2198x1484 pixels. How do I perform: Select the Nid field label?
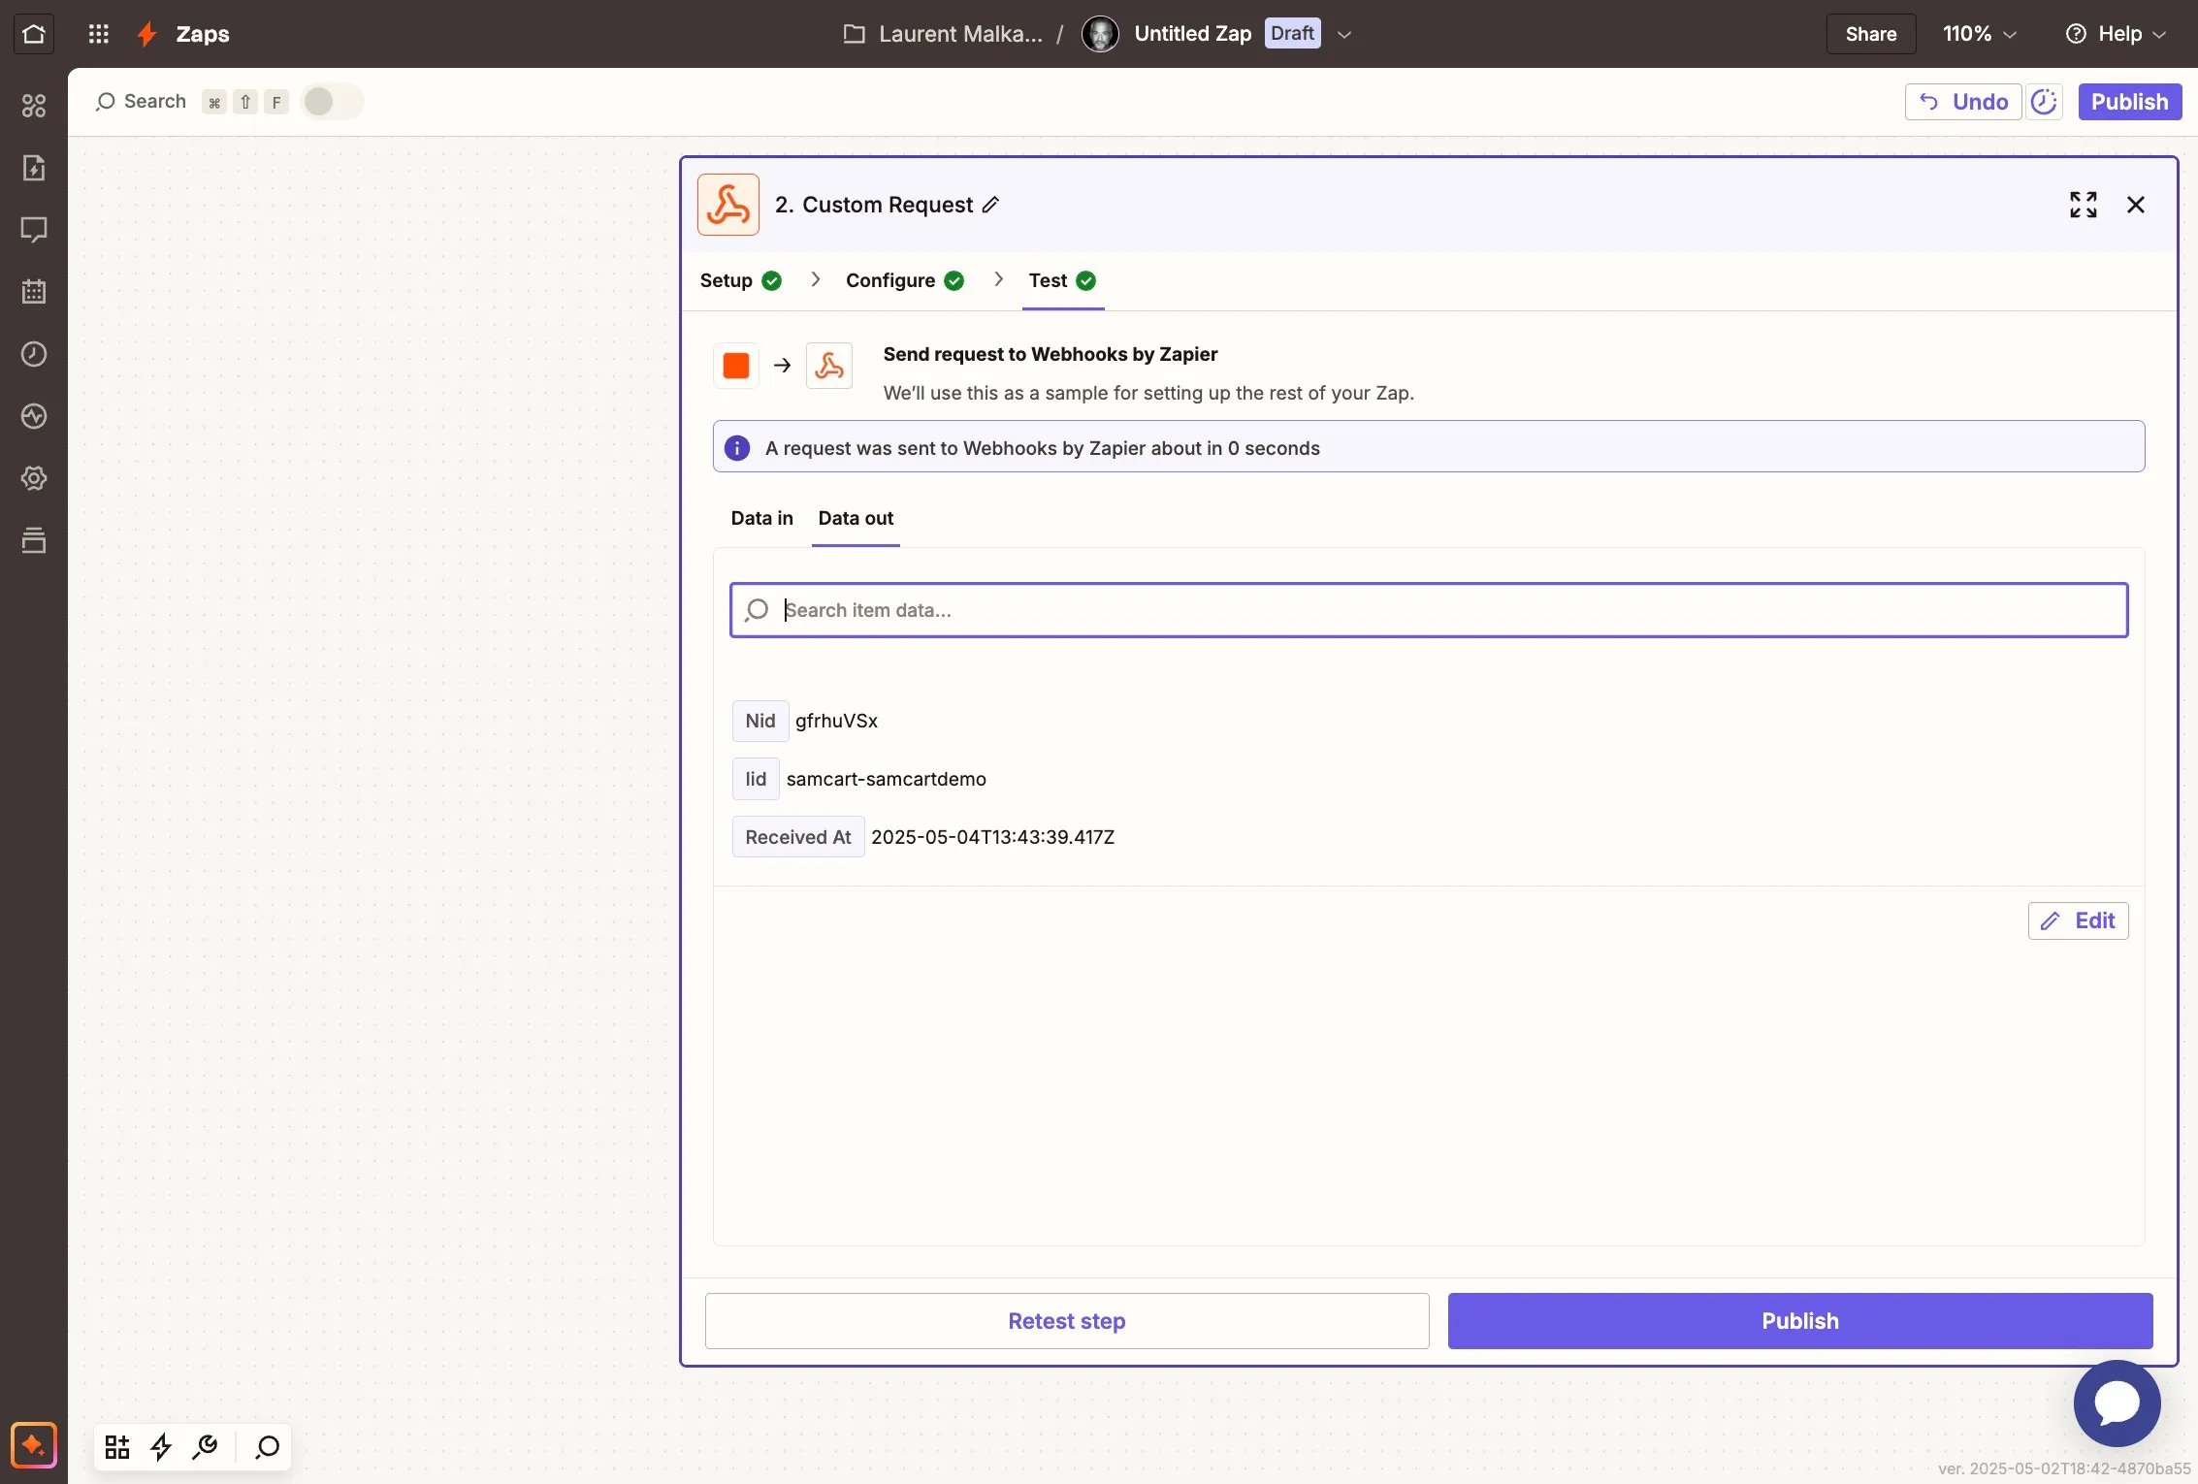tap(760, 721)
